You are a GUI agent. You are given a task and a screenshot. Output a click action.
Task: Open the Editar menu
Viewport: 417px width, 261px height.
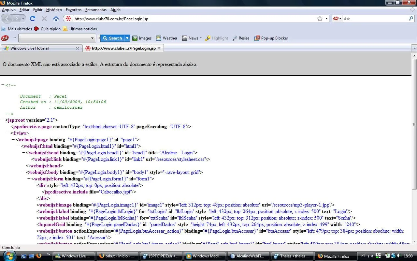tap(24, 10)
